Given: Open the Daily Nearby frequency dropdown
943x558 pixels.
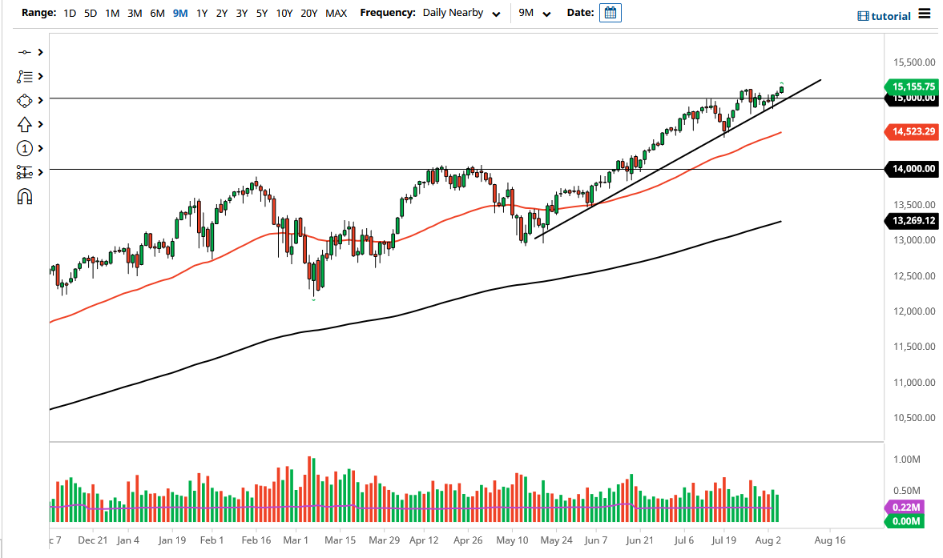Looking at the screenshot, I should tap(457, 13).
